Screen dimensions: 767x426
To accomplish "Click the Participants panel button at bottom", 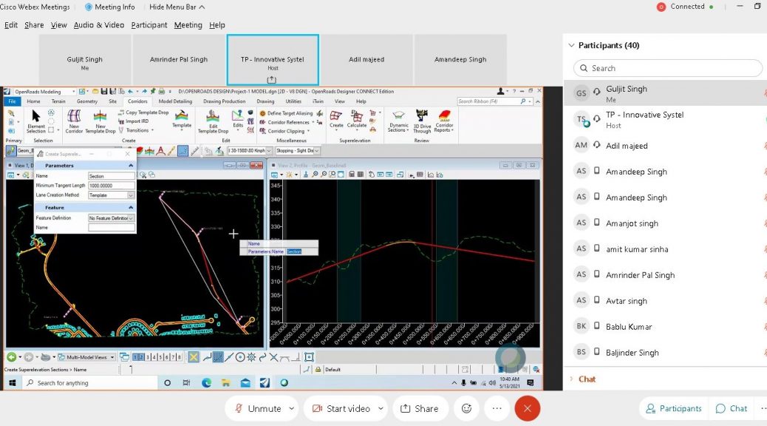I will click(674, 408).
